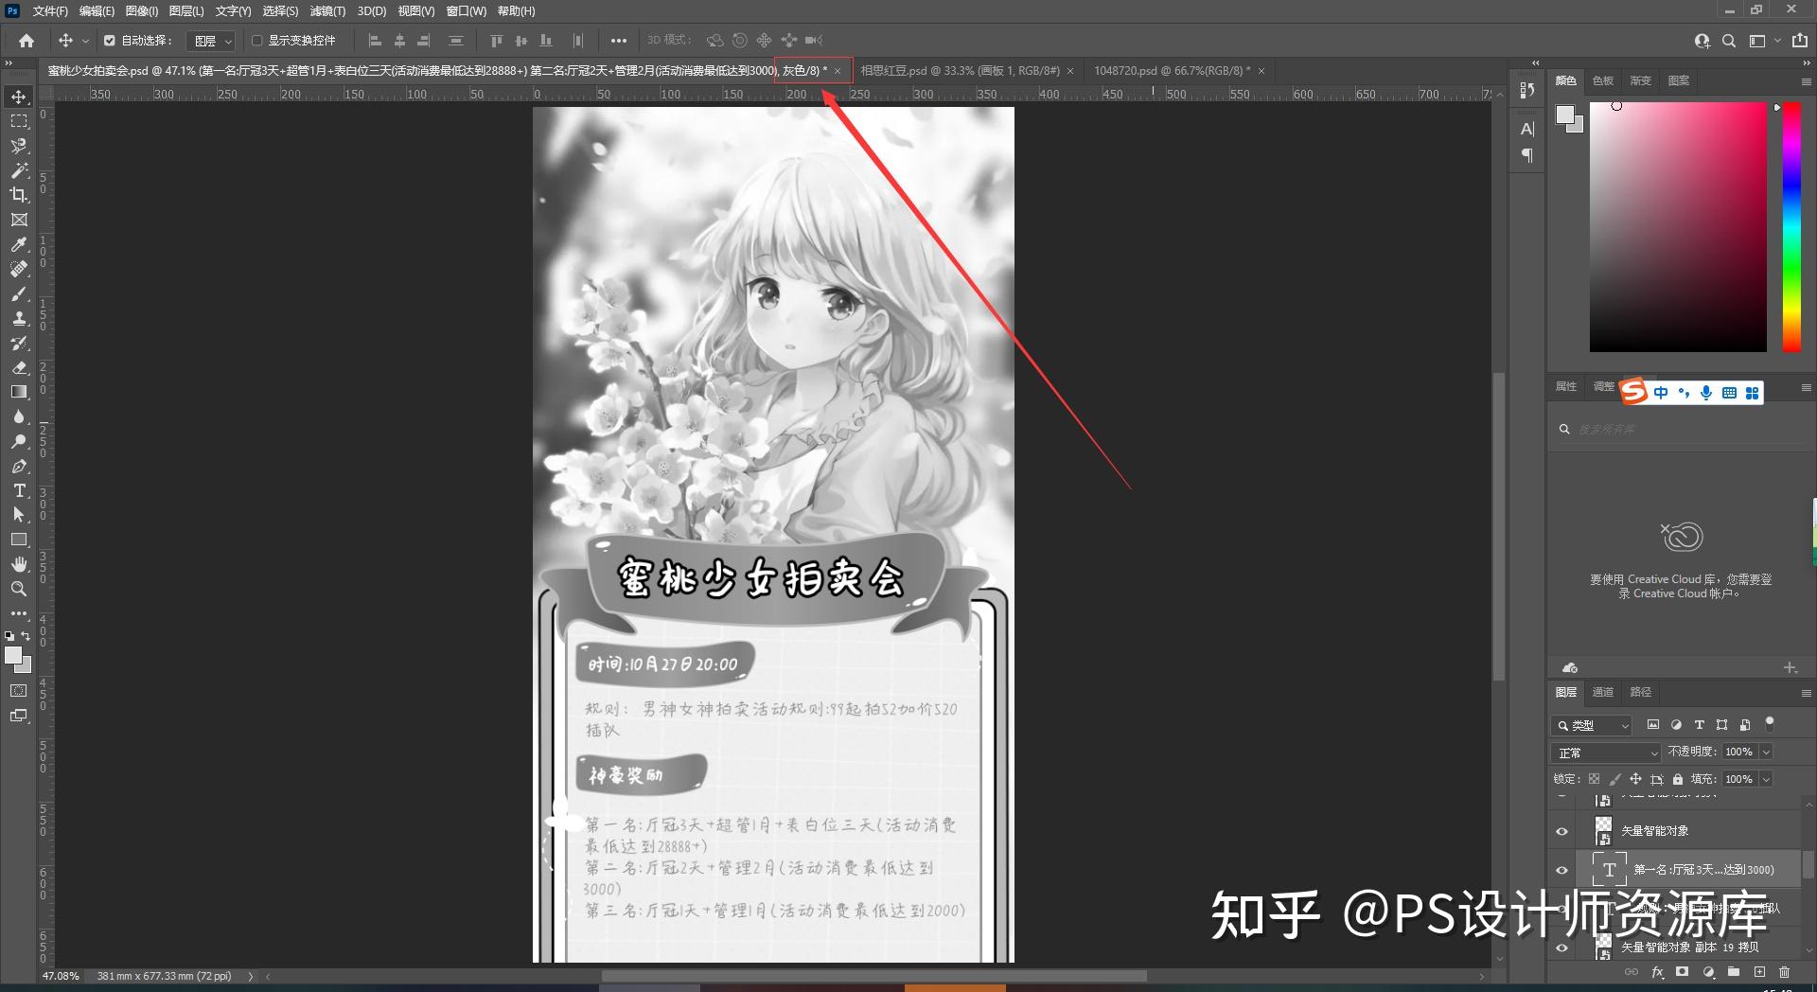Open the Move tool preset dropdown arrow
1817x992 pixels.
pos(85,41)
